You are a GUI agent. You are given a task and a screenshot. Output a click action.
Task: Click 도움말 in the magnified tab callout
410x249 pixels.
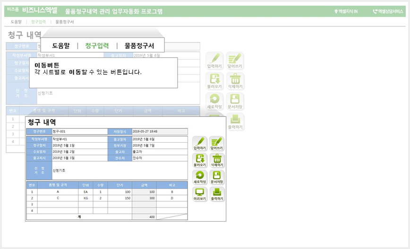[61, 45]
